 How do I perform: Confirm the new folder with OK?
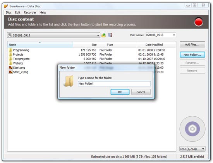[x=120, y=92]
